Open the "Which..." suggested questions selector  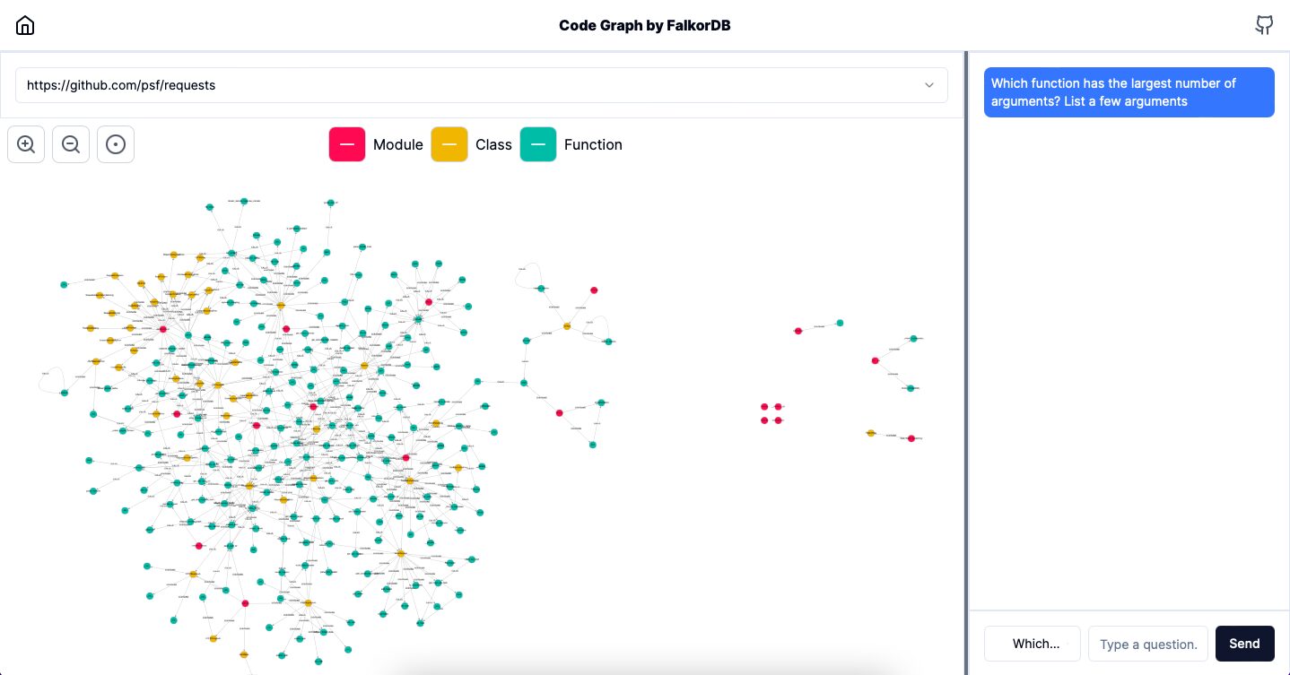tap(1035, 644)
